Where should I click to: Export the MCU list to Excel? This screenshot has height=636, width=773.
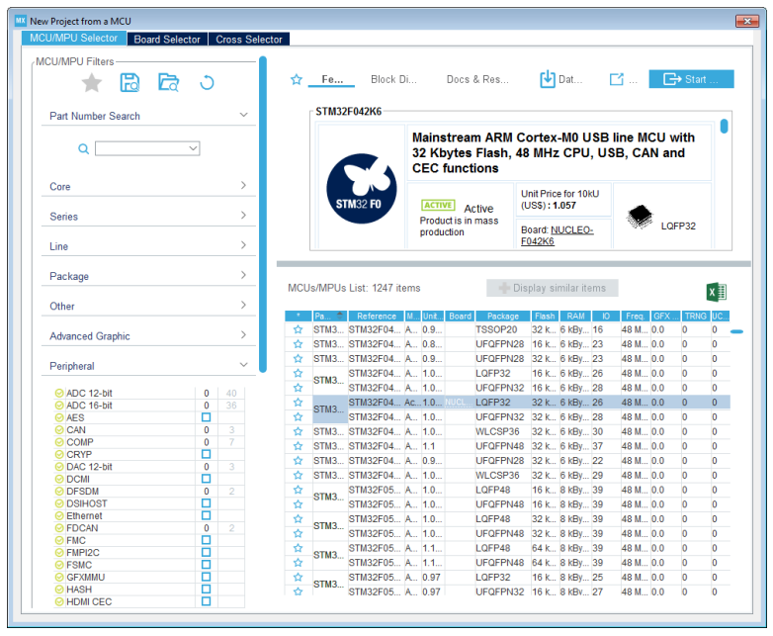click(x=717, y=292)
